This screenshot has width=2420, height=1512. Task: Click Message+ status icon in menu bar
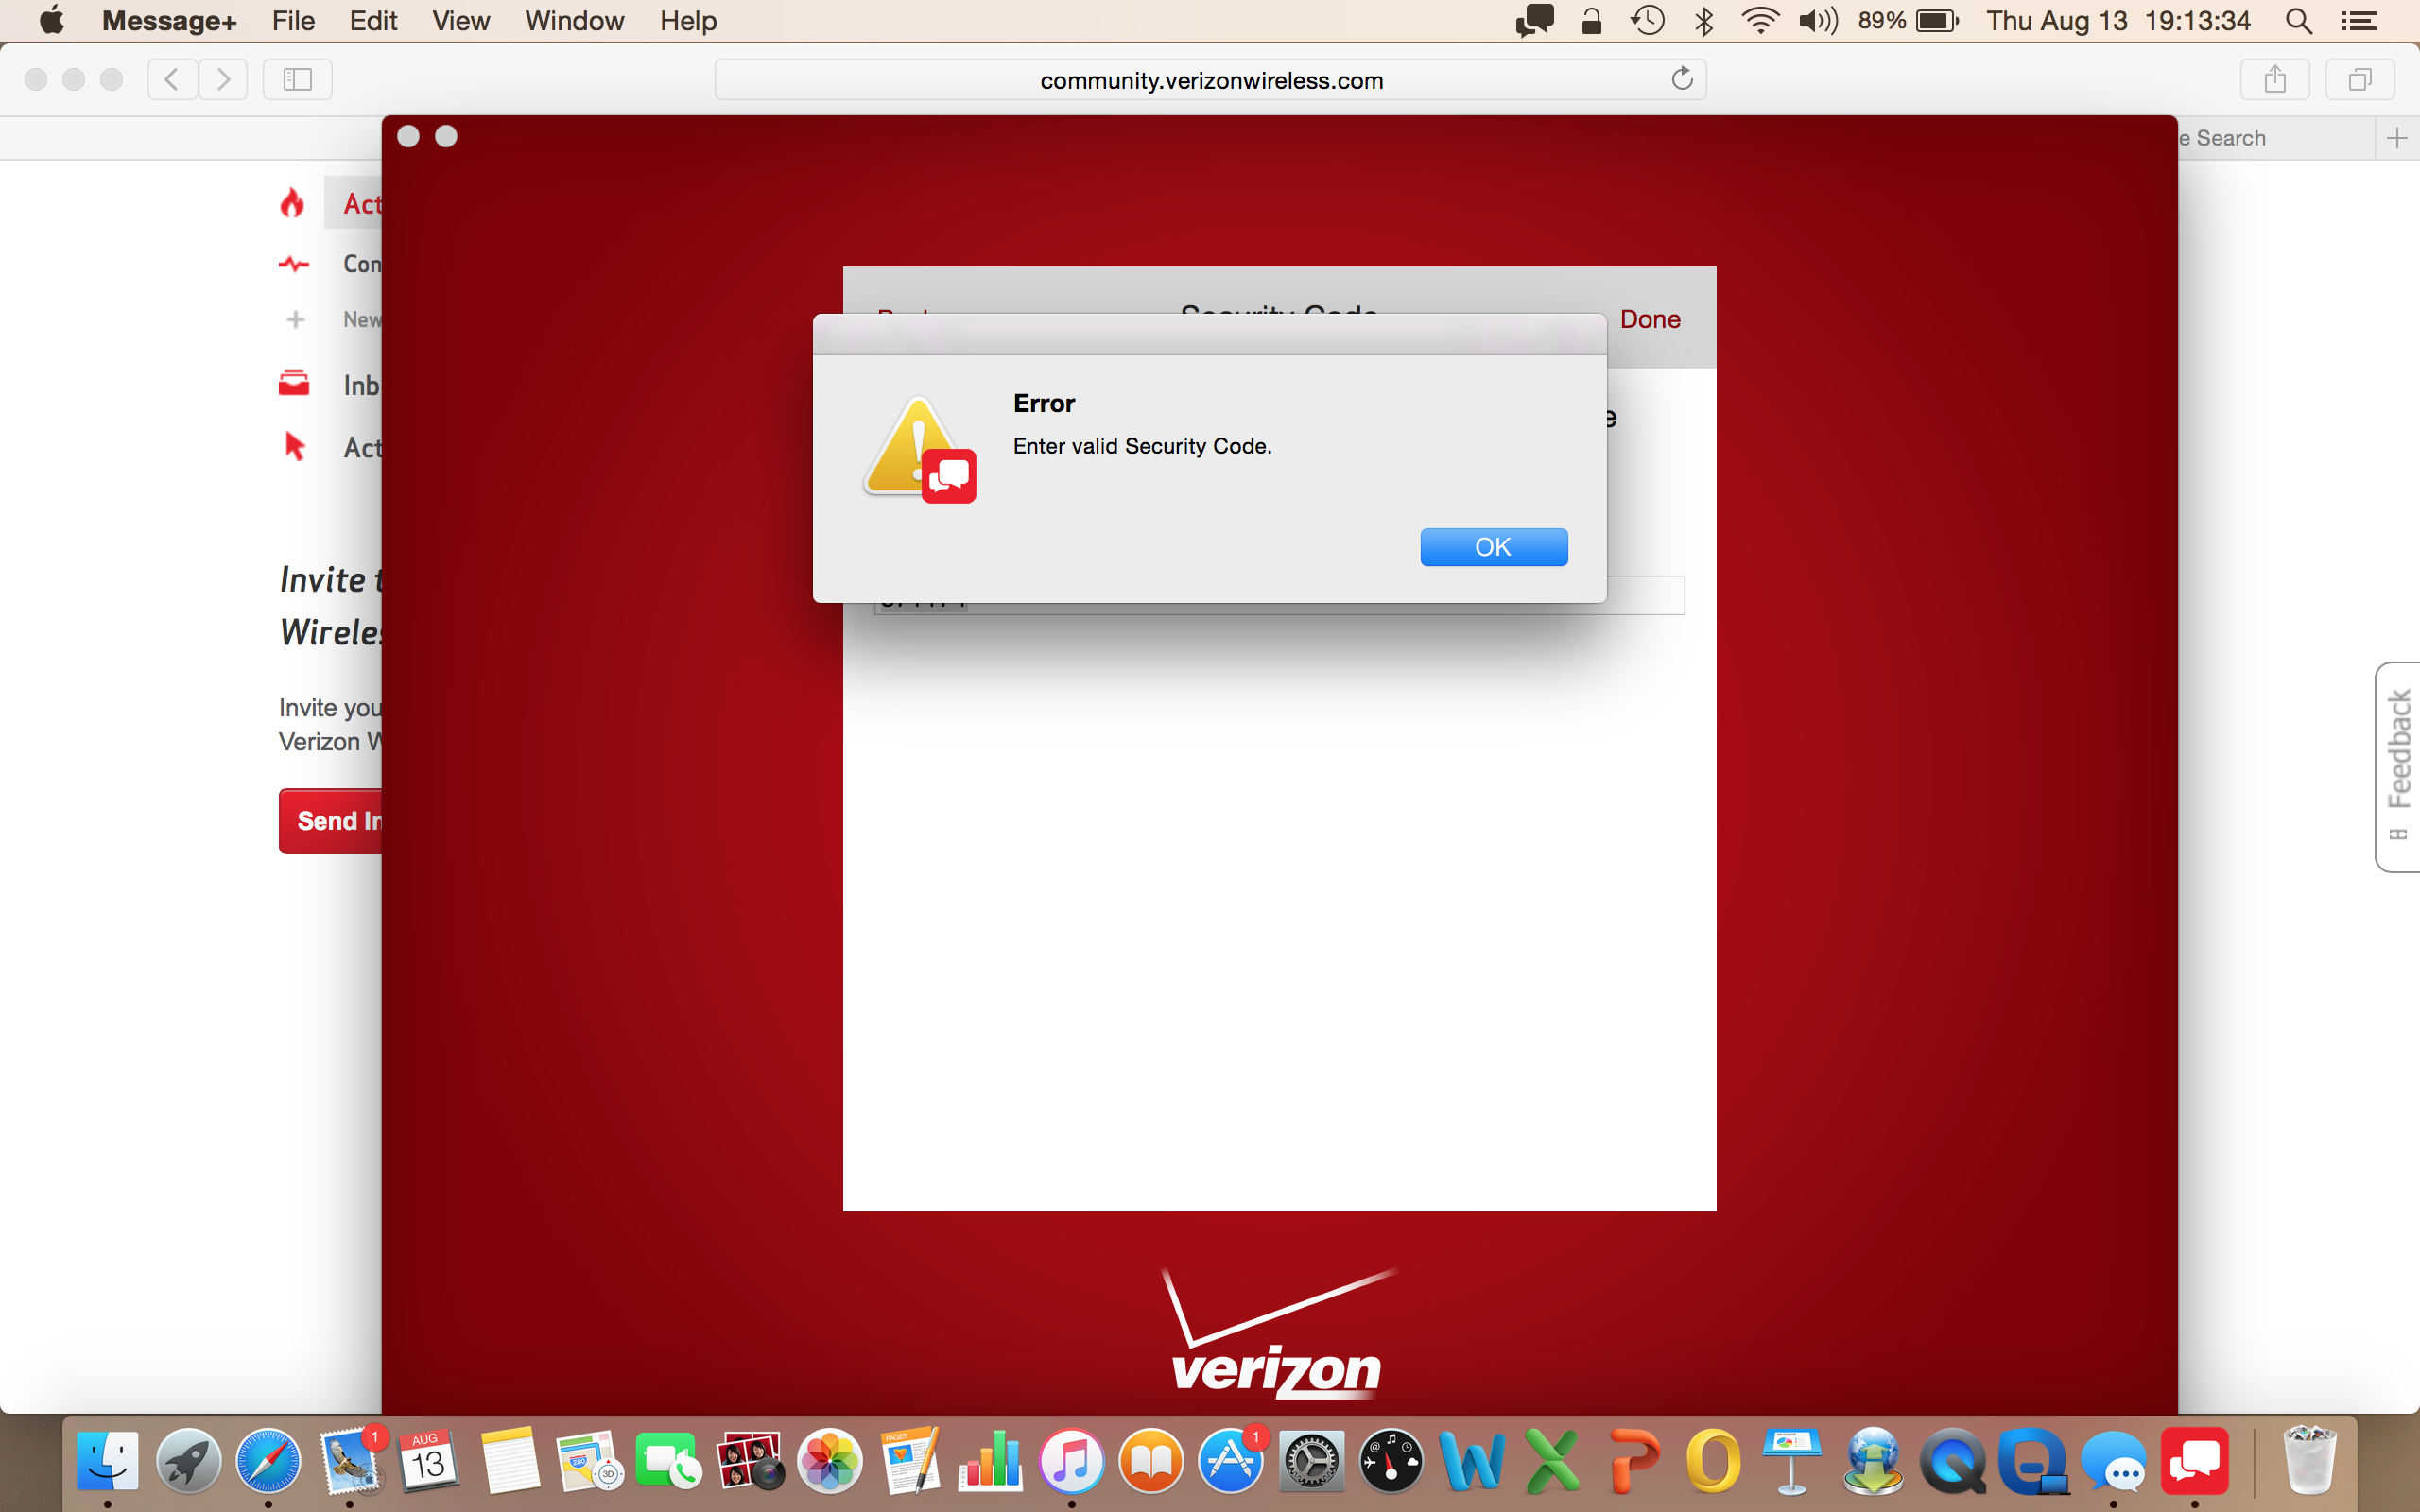pyautogui.click(x=1534, y=20)
